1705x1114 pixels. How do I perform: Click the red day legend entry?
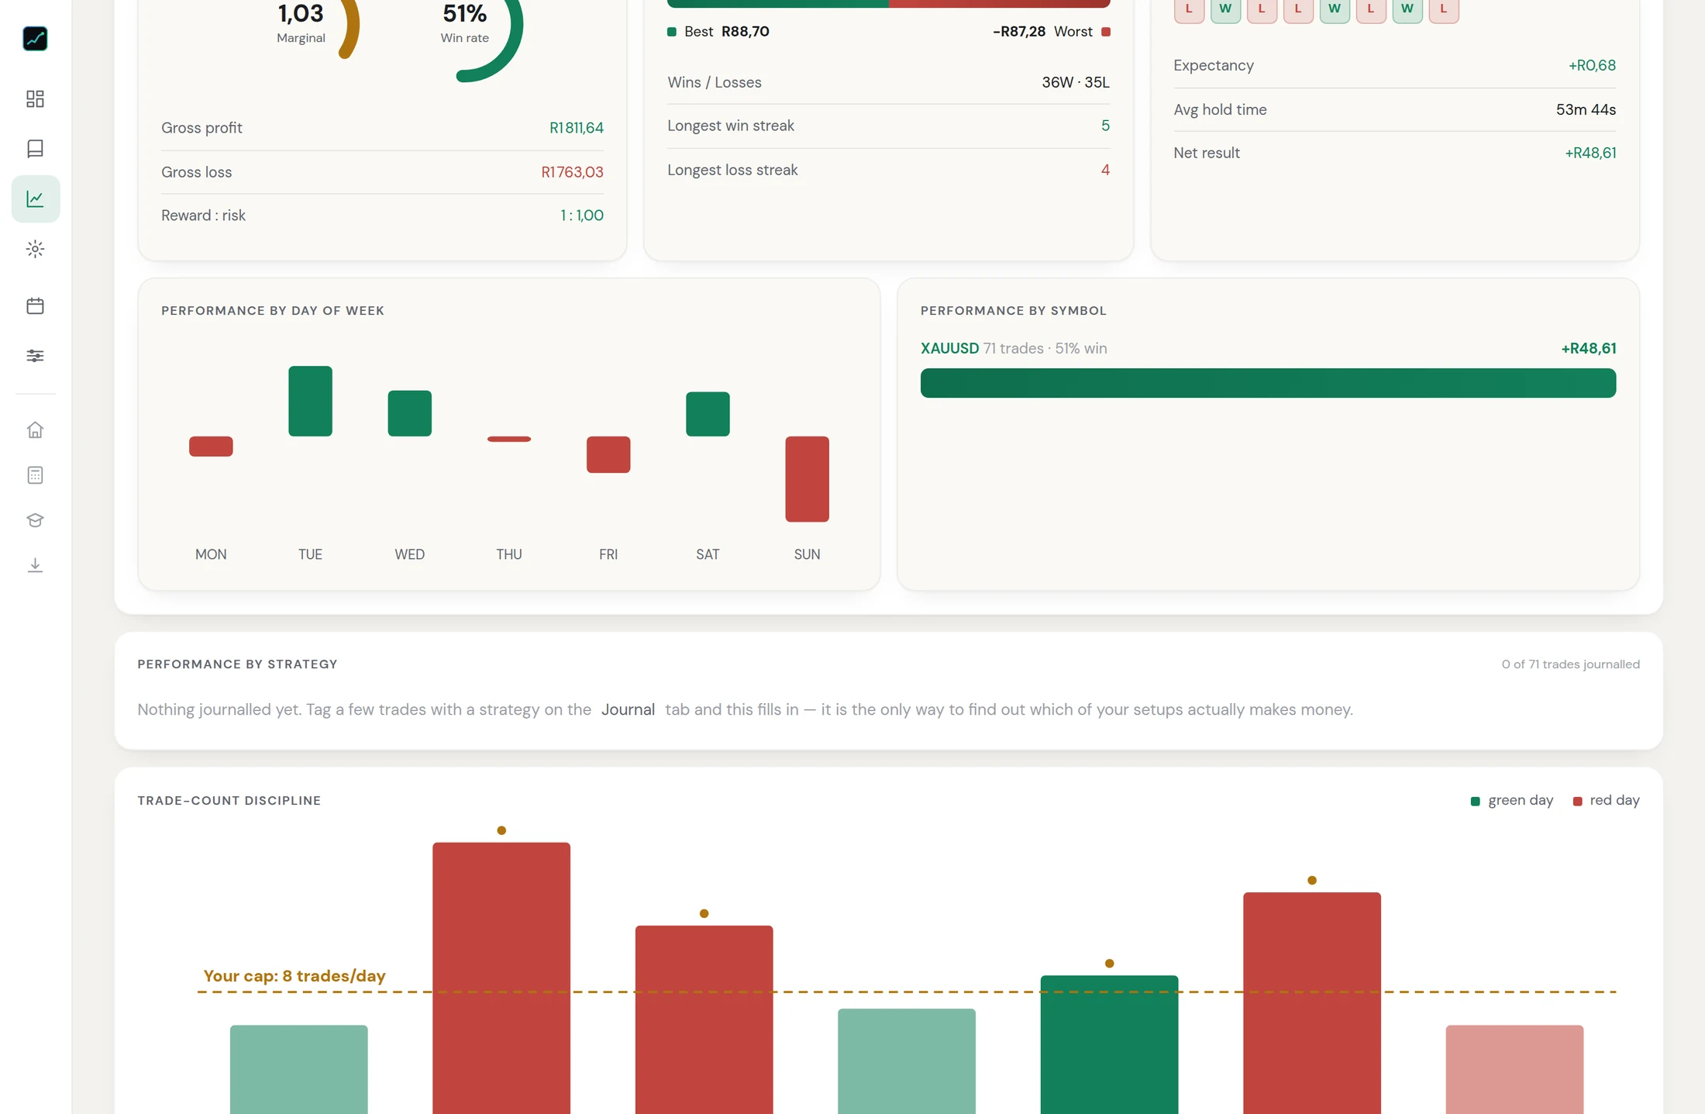tap(1606, 800)
